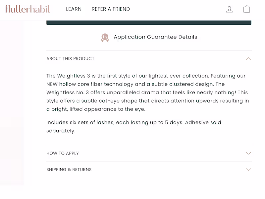Expand the How To Apply chevron

248,153
